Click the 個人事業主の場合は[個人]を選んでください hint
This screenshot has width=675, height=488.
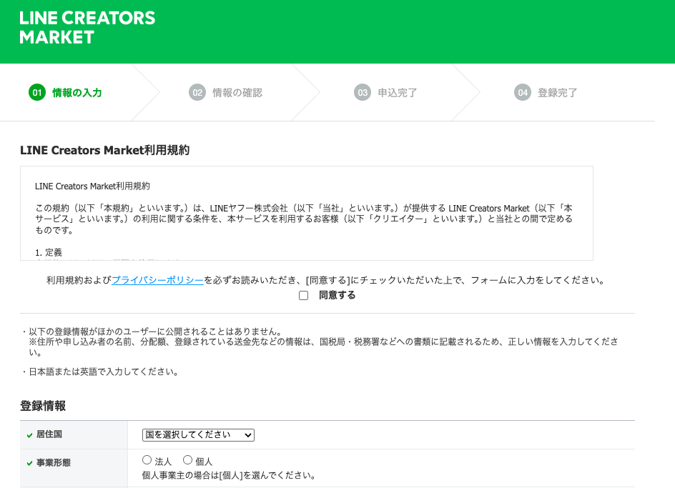point(229,476)
